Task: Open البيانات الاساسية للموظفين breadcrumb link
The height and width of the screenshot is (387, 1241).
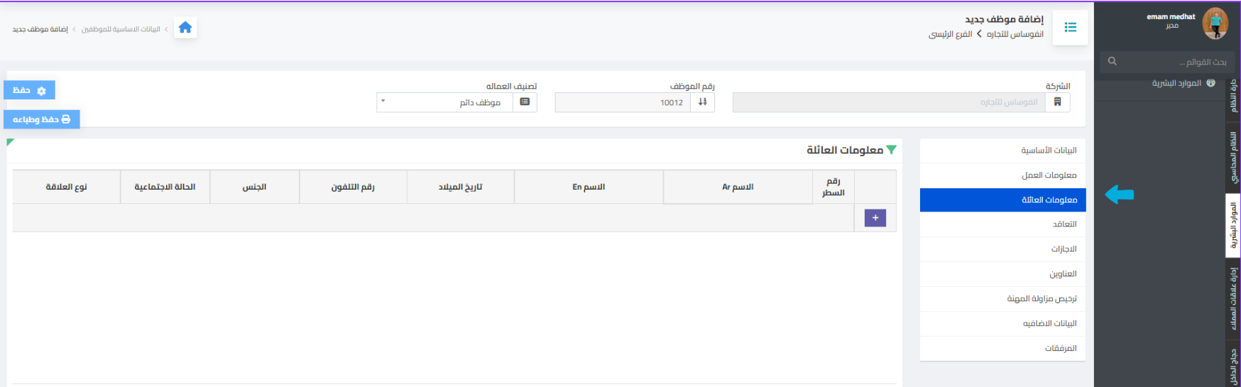Action: point(121,29)
